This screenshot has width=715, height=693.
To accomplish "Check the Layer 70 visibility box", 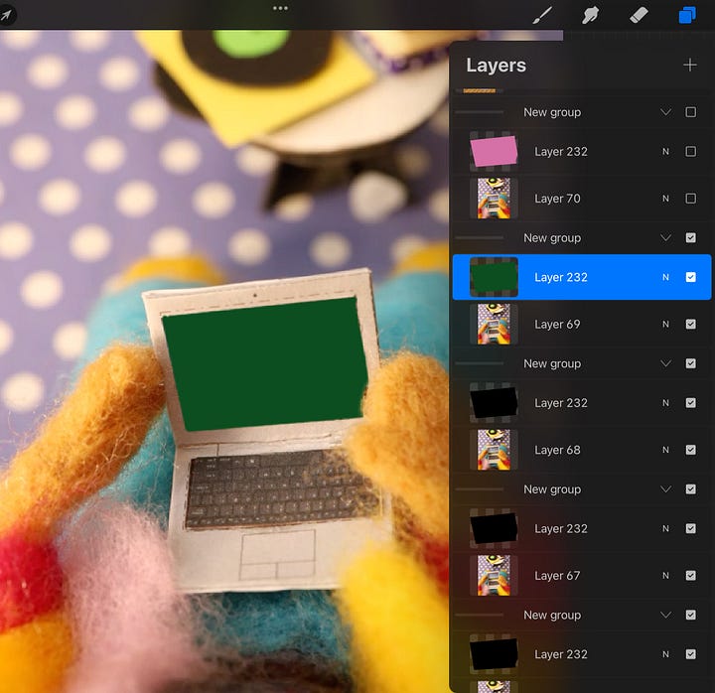I will point(691,199).
